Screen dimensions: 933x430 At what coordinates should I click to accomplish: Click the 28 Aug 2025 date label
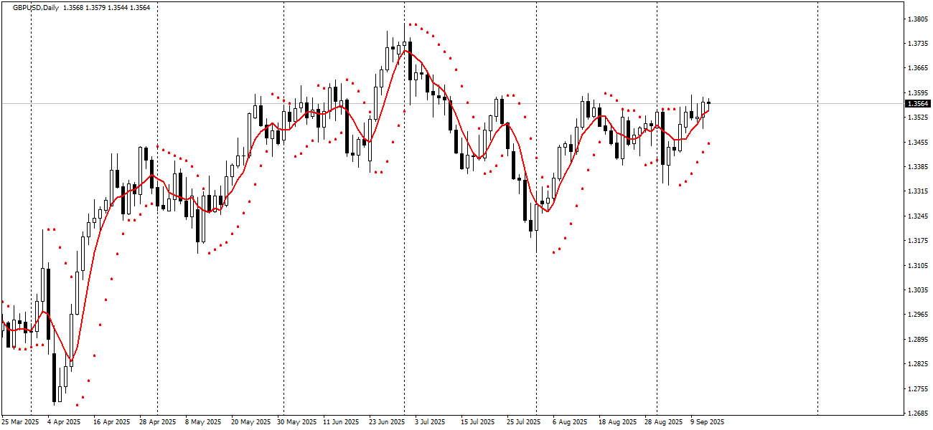tap(663, 422)
